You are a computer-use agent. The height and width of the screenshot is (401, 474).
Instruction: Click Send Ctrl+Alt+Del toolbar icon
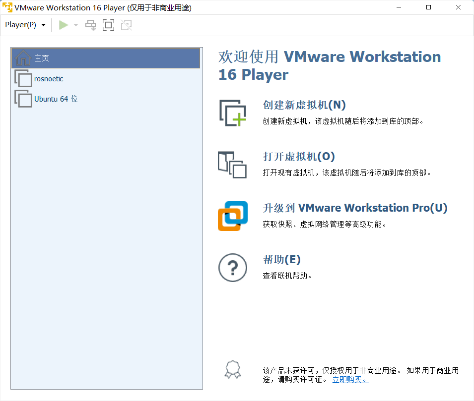(x=90, y=25)
